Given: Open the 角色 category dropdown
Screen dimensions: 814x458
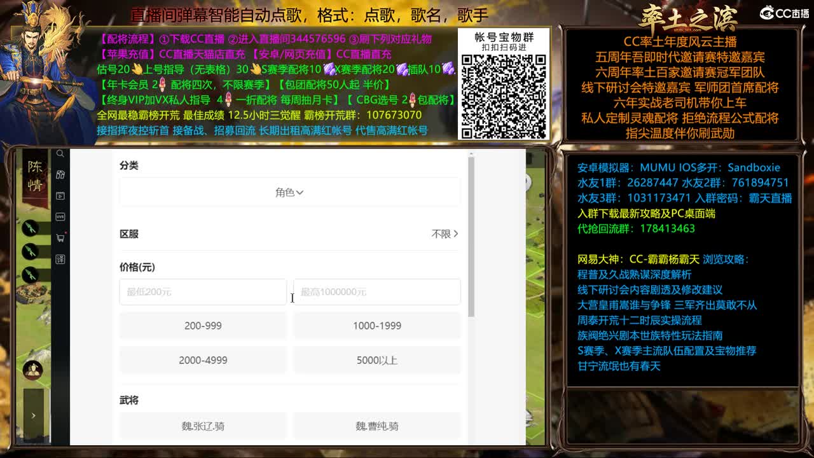Looking at the screenshot, I should pyautogui.click(x=289, y=192).
